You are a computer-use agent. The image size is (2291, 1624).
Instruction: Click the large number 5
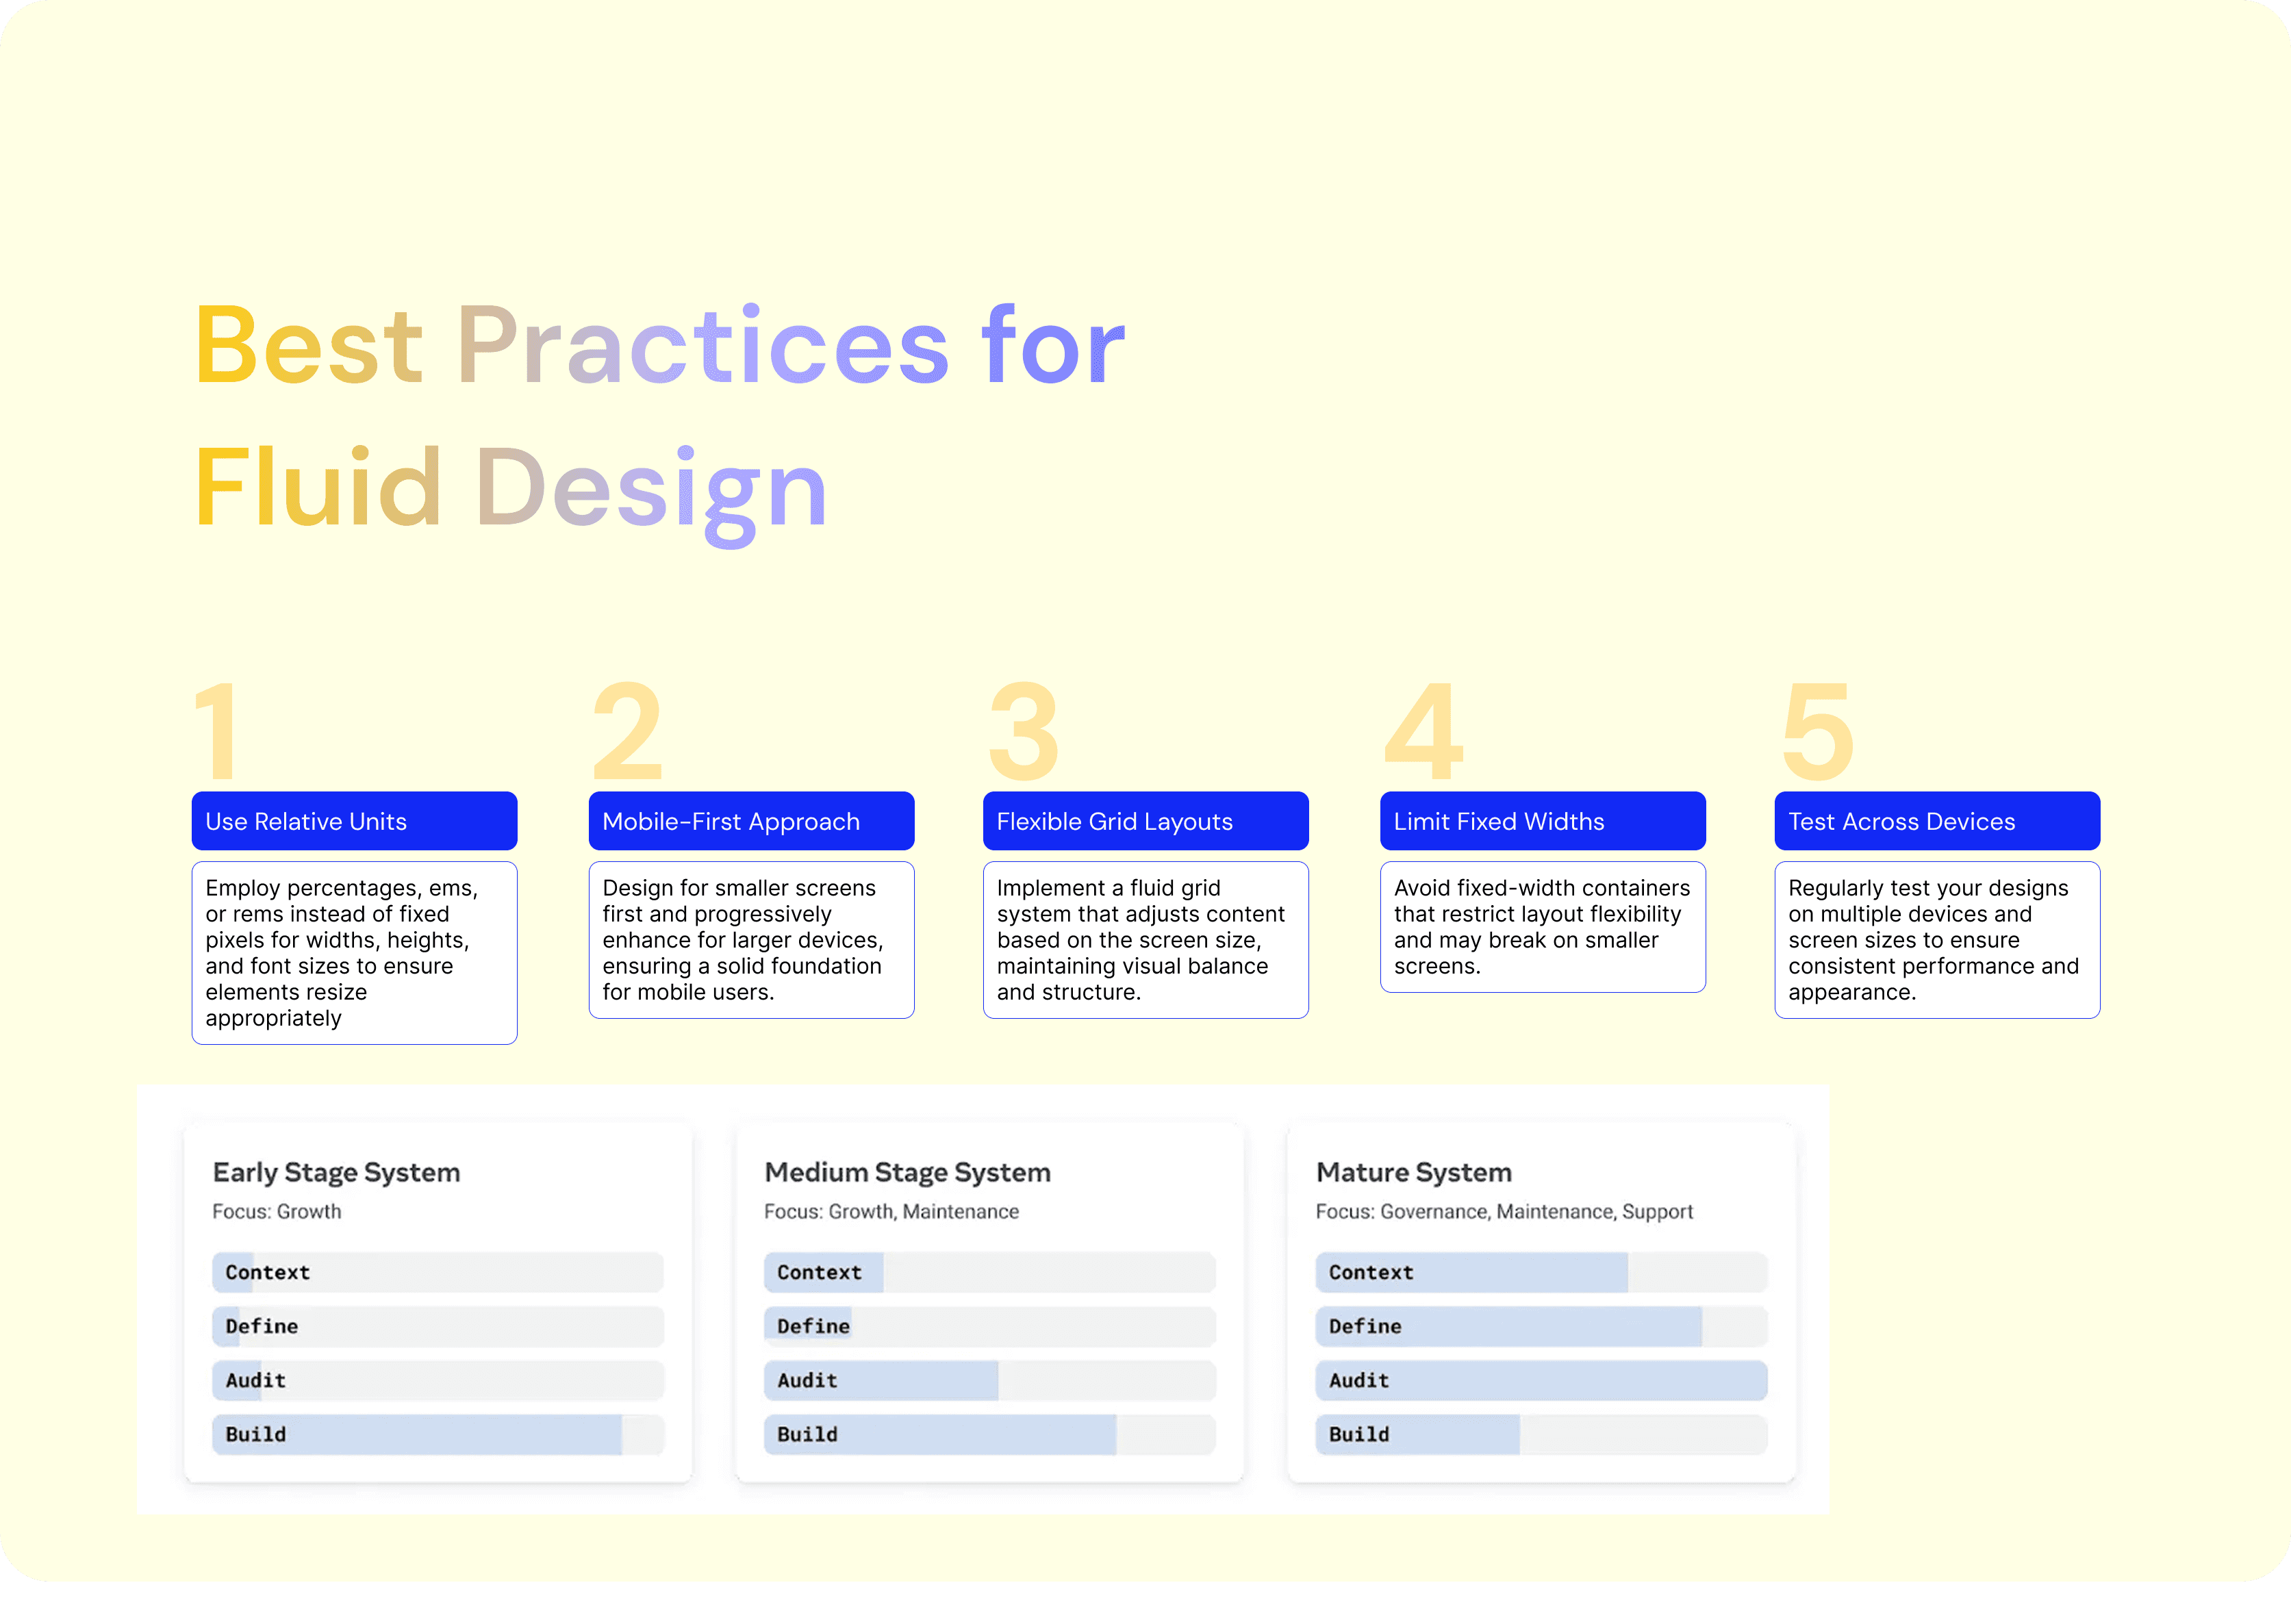1817,731
